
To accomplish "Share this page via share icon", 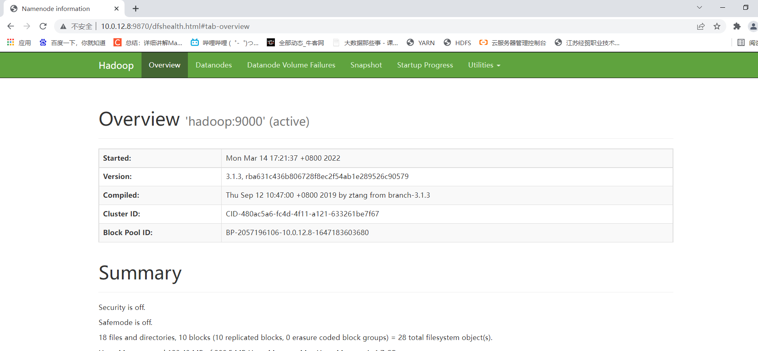I will (701, 26).
